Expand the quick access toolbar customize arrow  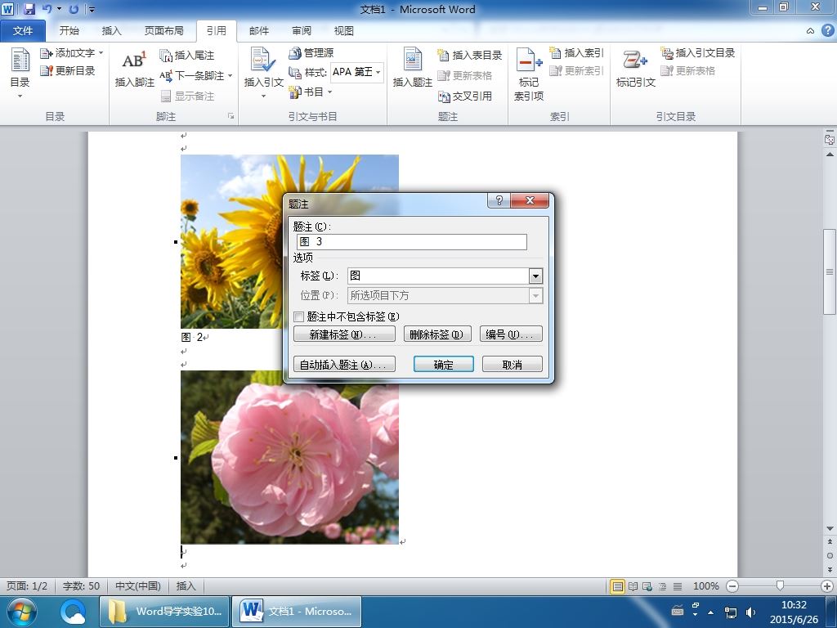tap(92, 9)
